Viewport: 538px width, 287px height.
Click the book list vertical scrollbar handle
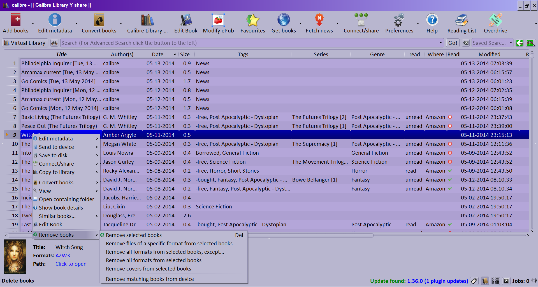532,55
